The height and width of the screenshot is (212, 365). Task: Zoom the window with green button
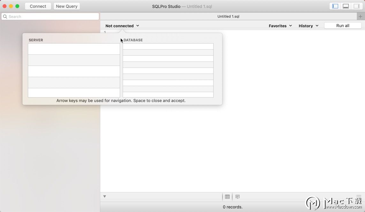pos(17,6)
